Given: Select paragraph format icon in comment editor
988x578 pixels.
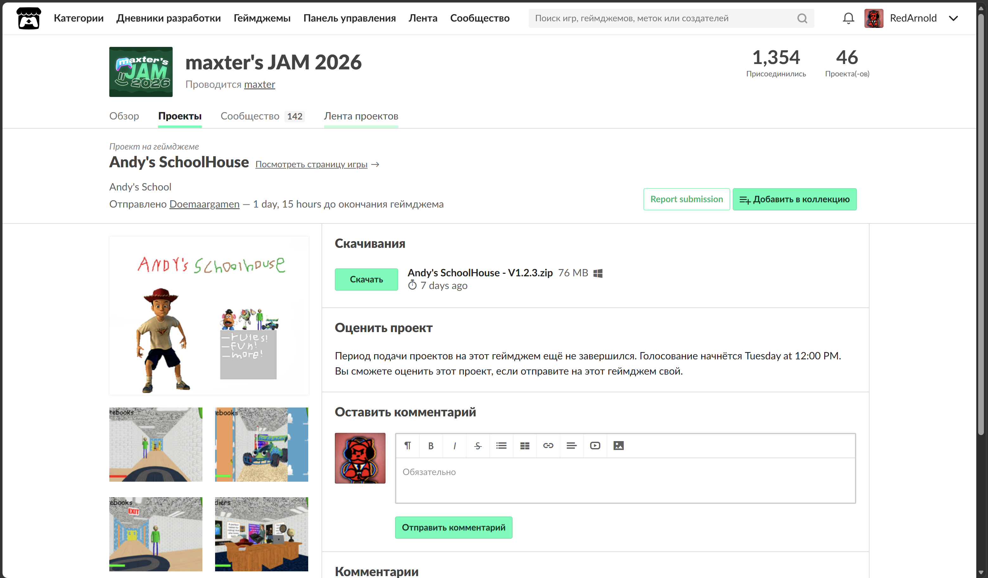Looking at the screenshot, I should 408,446.
